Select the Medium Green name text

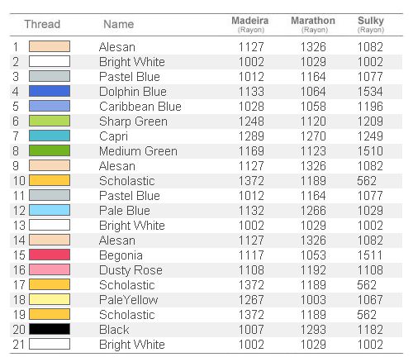(138, 151)
